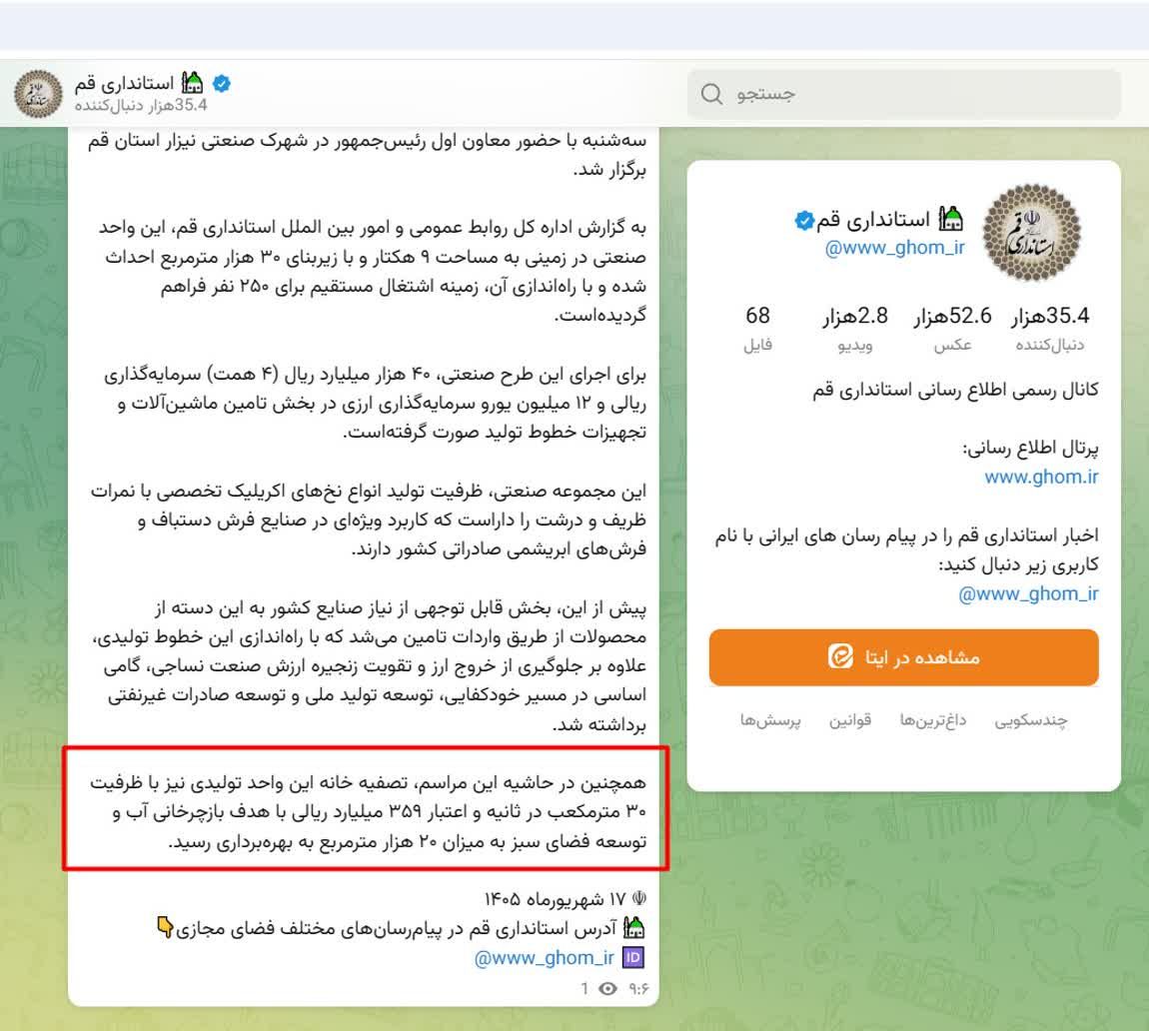Select the 2.8هزار ویدیو stat
This screenshot has width=1149, height=1031.
coord(855,329)
